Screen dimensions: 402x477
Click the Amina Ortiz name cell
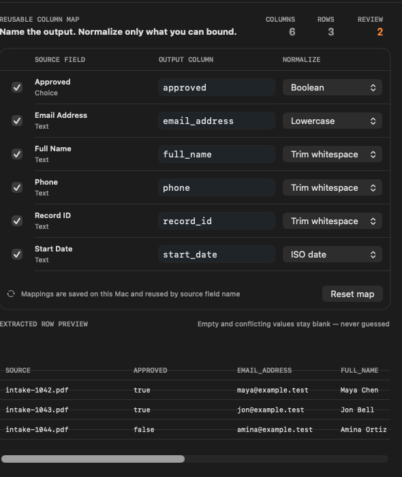364,429
